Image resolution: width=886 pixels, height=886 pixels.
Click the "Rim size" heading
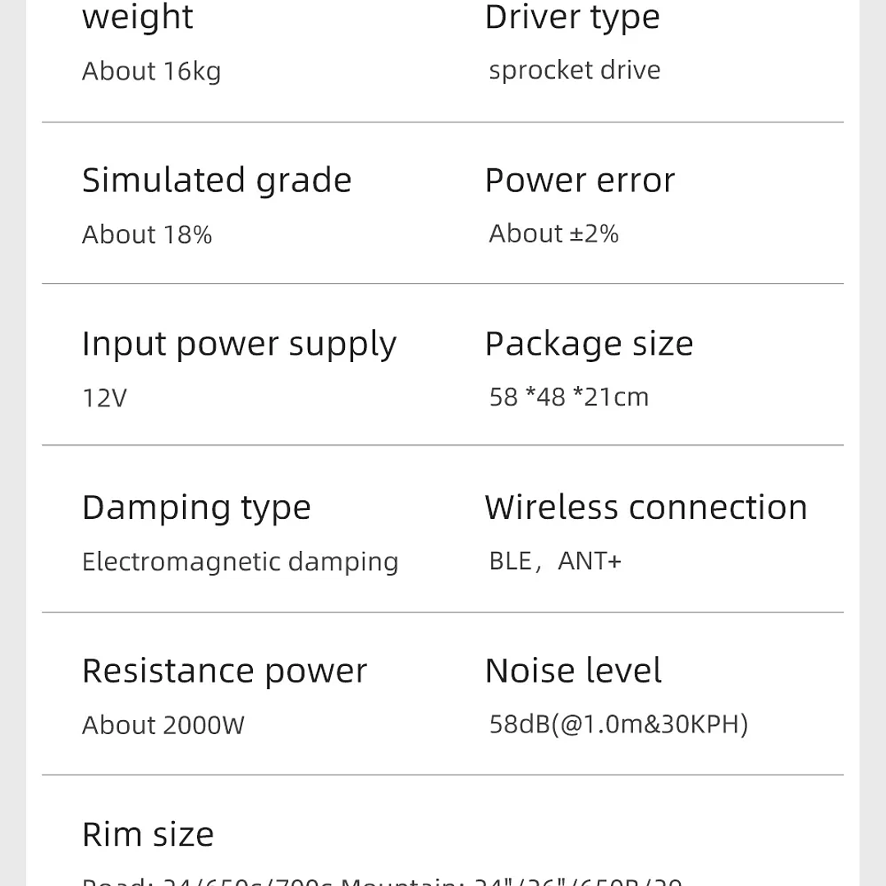pos(148,834)
